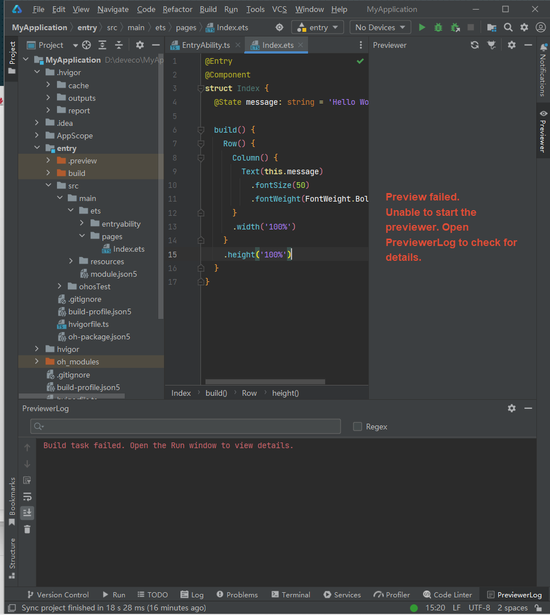Toggle soft-wrap in PreviewerLog
The width and height of the screenshot is (550, 615).
coord(27,497)
